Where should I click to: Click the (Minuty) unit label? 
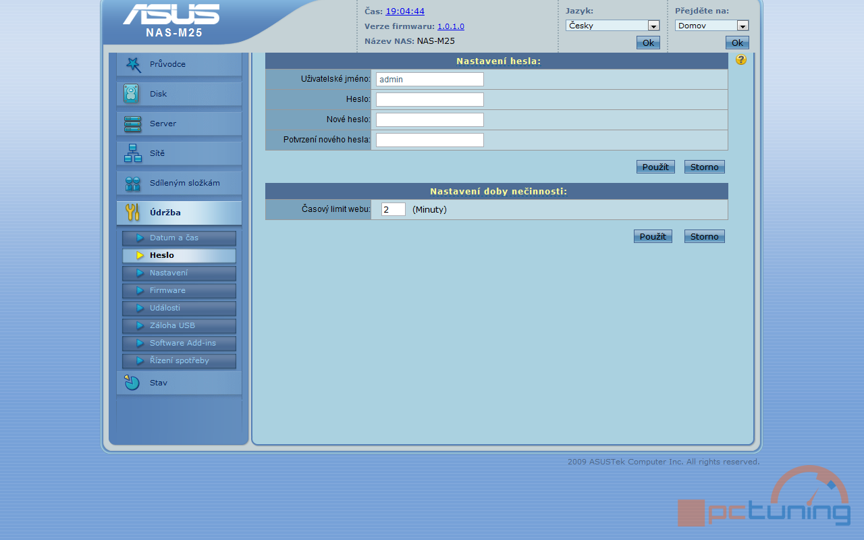click(x=429, y=210)
